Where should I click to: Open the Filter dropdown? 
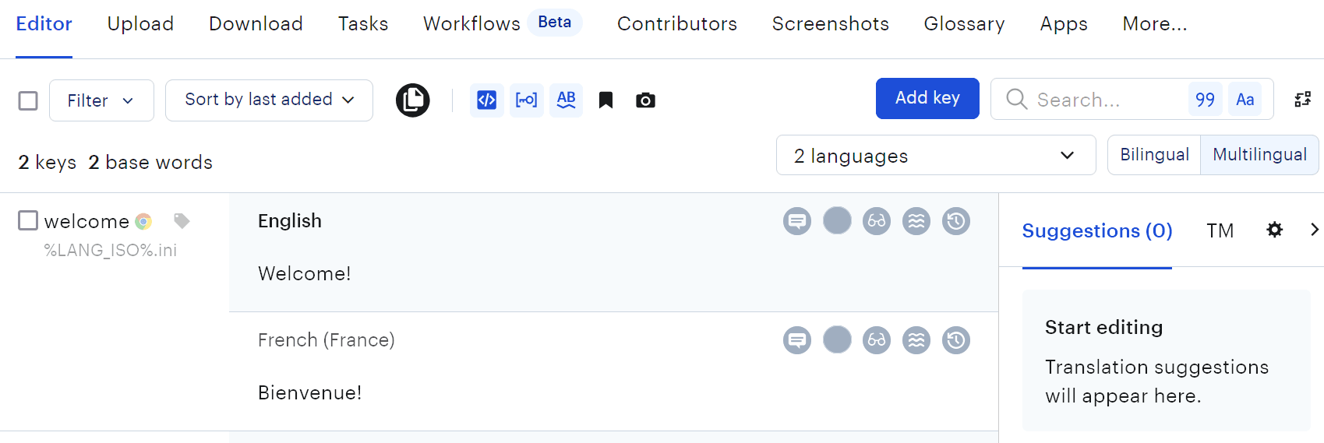point(101,100)
